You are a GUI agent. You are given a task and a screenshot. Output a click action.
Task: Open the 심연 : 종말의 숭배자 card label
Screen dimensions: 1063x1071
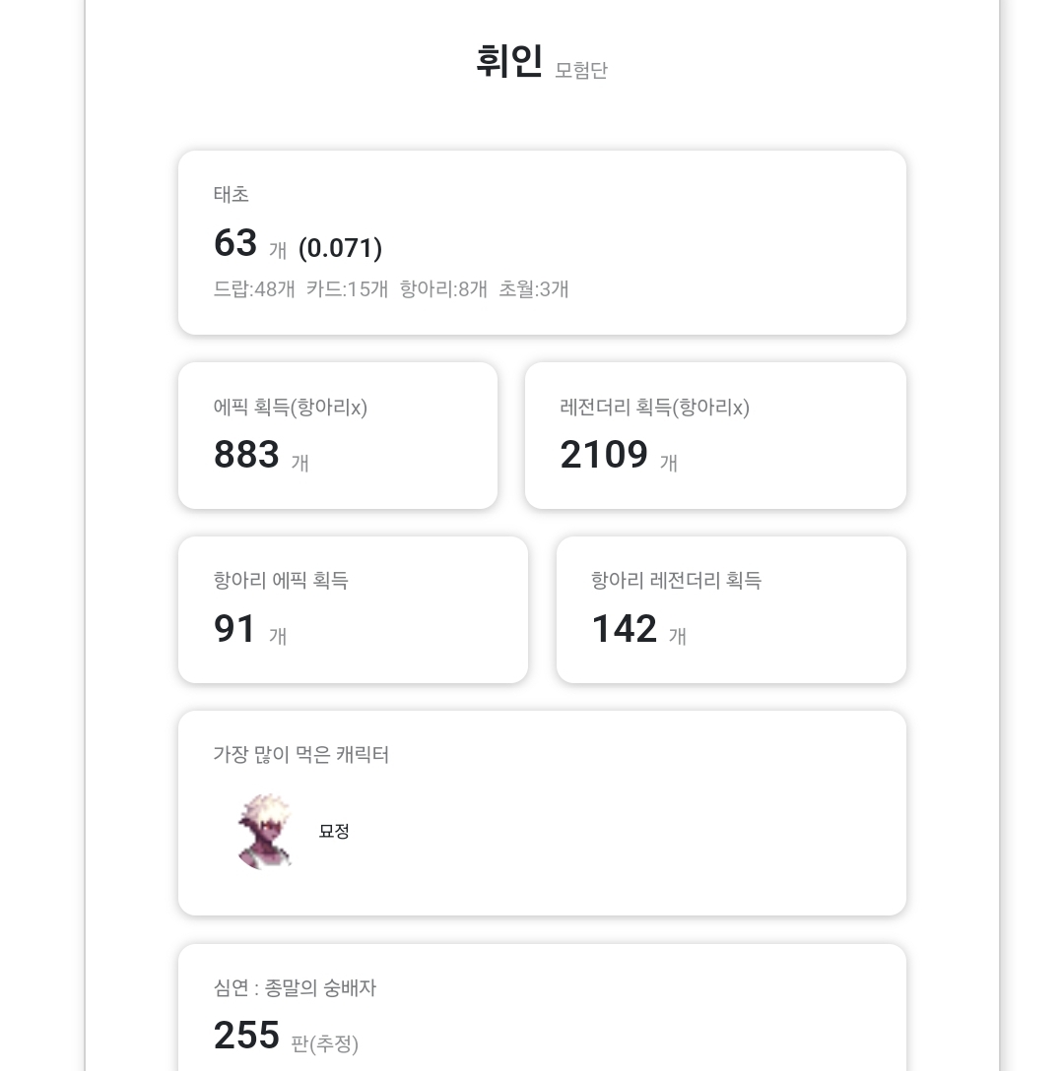point(295,988)
